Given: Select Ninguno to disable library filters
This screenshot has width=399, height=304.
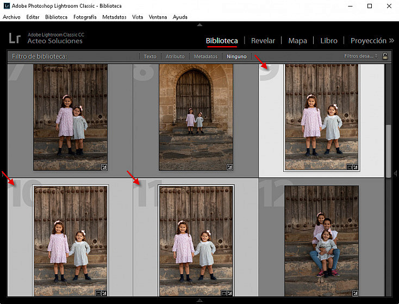Looking at the screenshot, I should [x=236, y=56].
